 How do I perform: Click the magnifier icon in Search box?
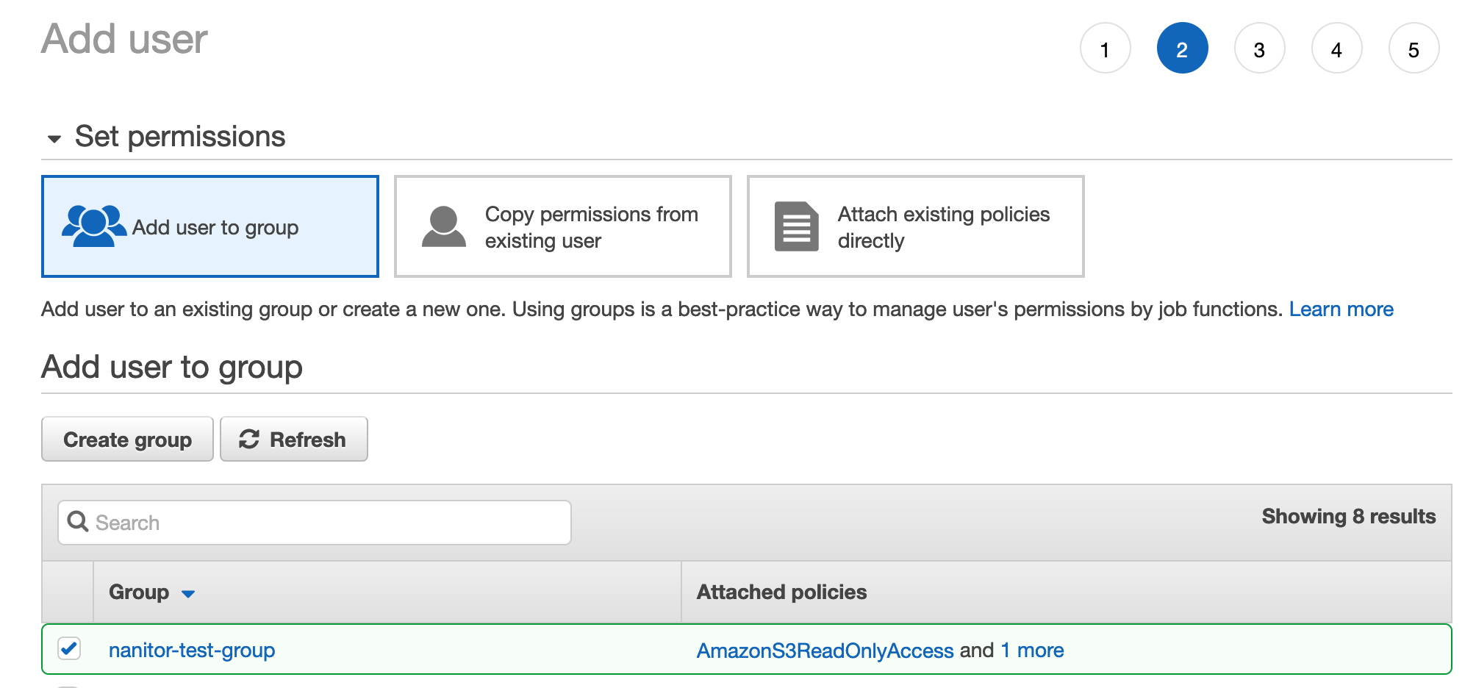pyautogui.click(x=77, y=522)
